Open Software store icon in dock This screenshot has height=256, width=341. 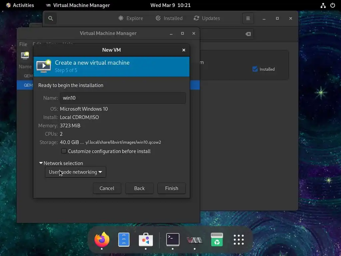[x=146, y=239]
